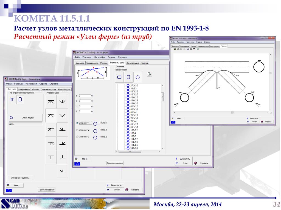Choose double-T structural solution in left window

[12, 100]
